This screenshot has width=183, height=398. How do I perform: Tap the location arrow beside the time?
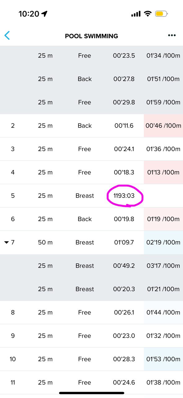[x=44, y=14]
